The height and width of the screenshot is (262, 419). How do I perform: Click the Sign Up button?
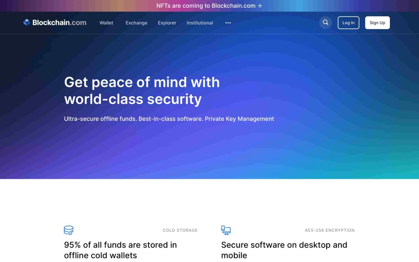pyautogui.click(x=377, y=23)
